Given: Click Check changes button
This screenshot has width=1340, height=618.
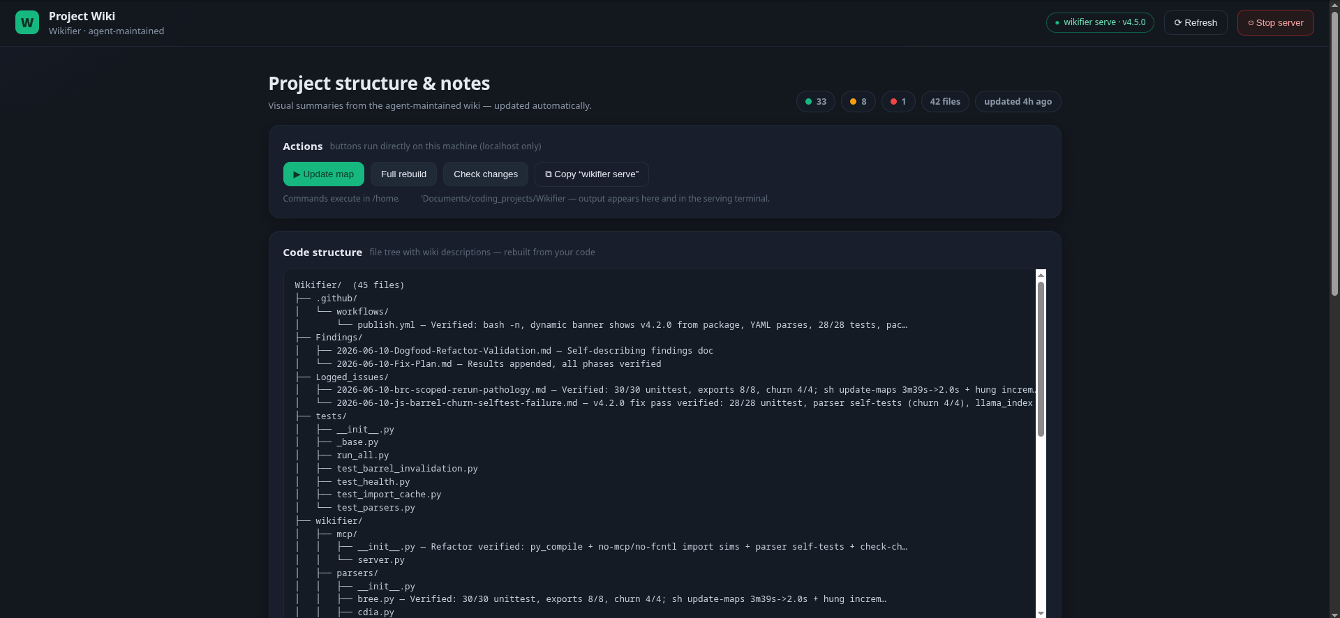Looking at the screenshot, I should 486,174.
